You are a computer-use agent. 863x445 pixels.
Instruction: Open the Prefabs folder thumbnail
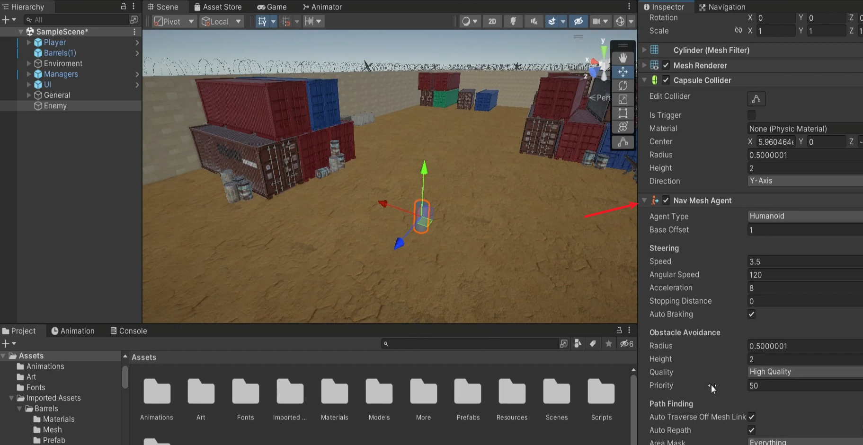468,392
